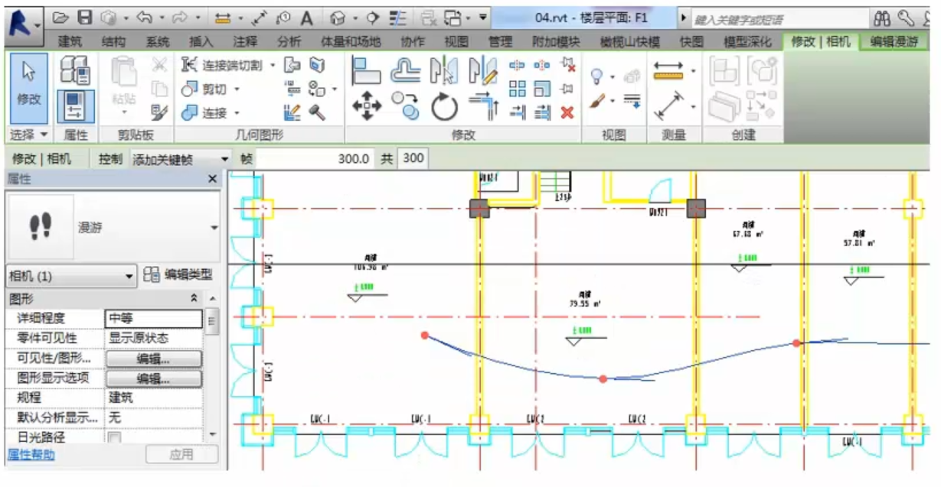The image size is (941, 487).
Task: Click 编辑 button for 图形显示选项
Action: [153, 378]
